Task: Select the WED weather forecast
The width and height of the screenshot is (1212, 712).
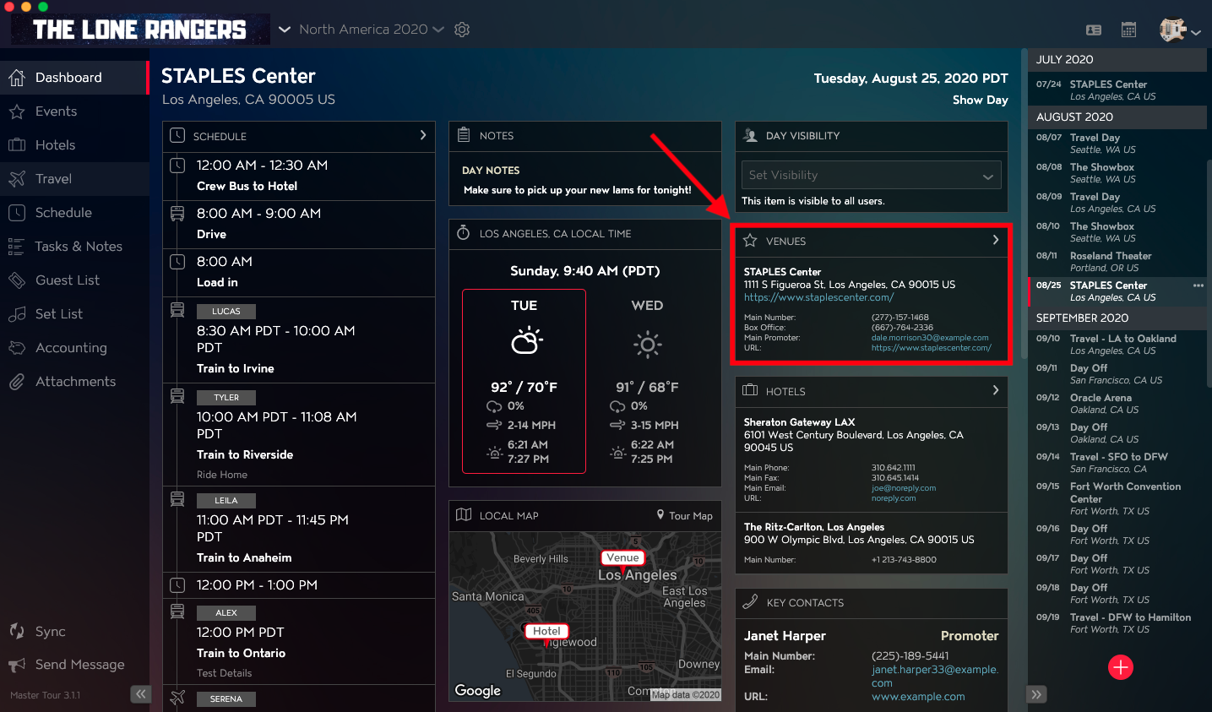Action: pyautogui.click(x=647, y=381)
